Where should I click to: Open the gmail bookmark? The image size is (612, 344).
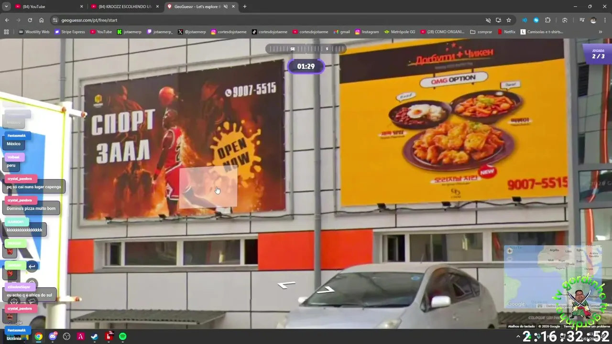click(341, 32)
